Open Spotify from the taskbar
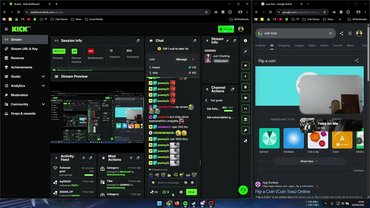 pyautogui.click(x=185, y=203)
